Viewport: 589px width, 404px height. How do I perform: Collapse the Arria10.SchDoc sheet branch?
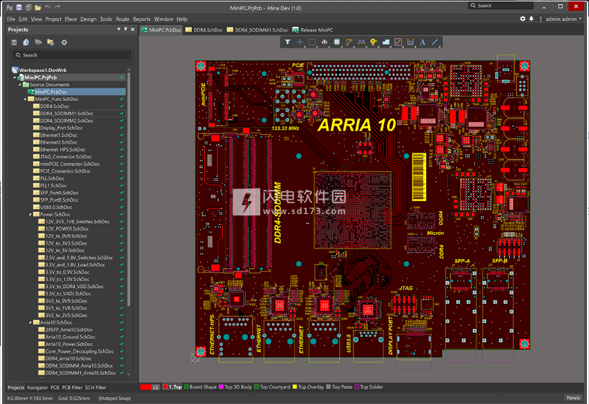(x=30, y=323)
